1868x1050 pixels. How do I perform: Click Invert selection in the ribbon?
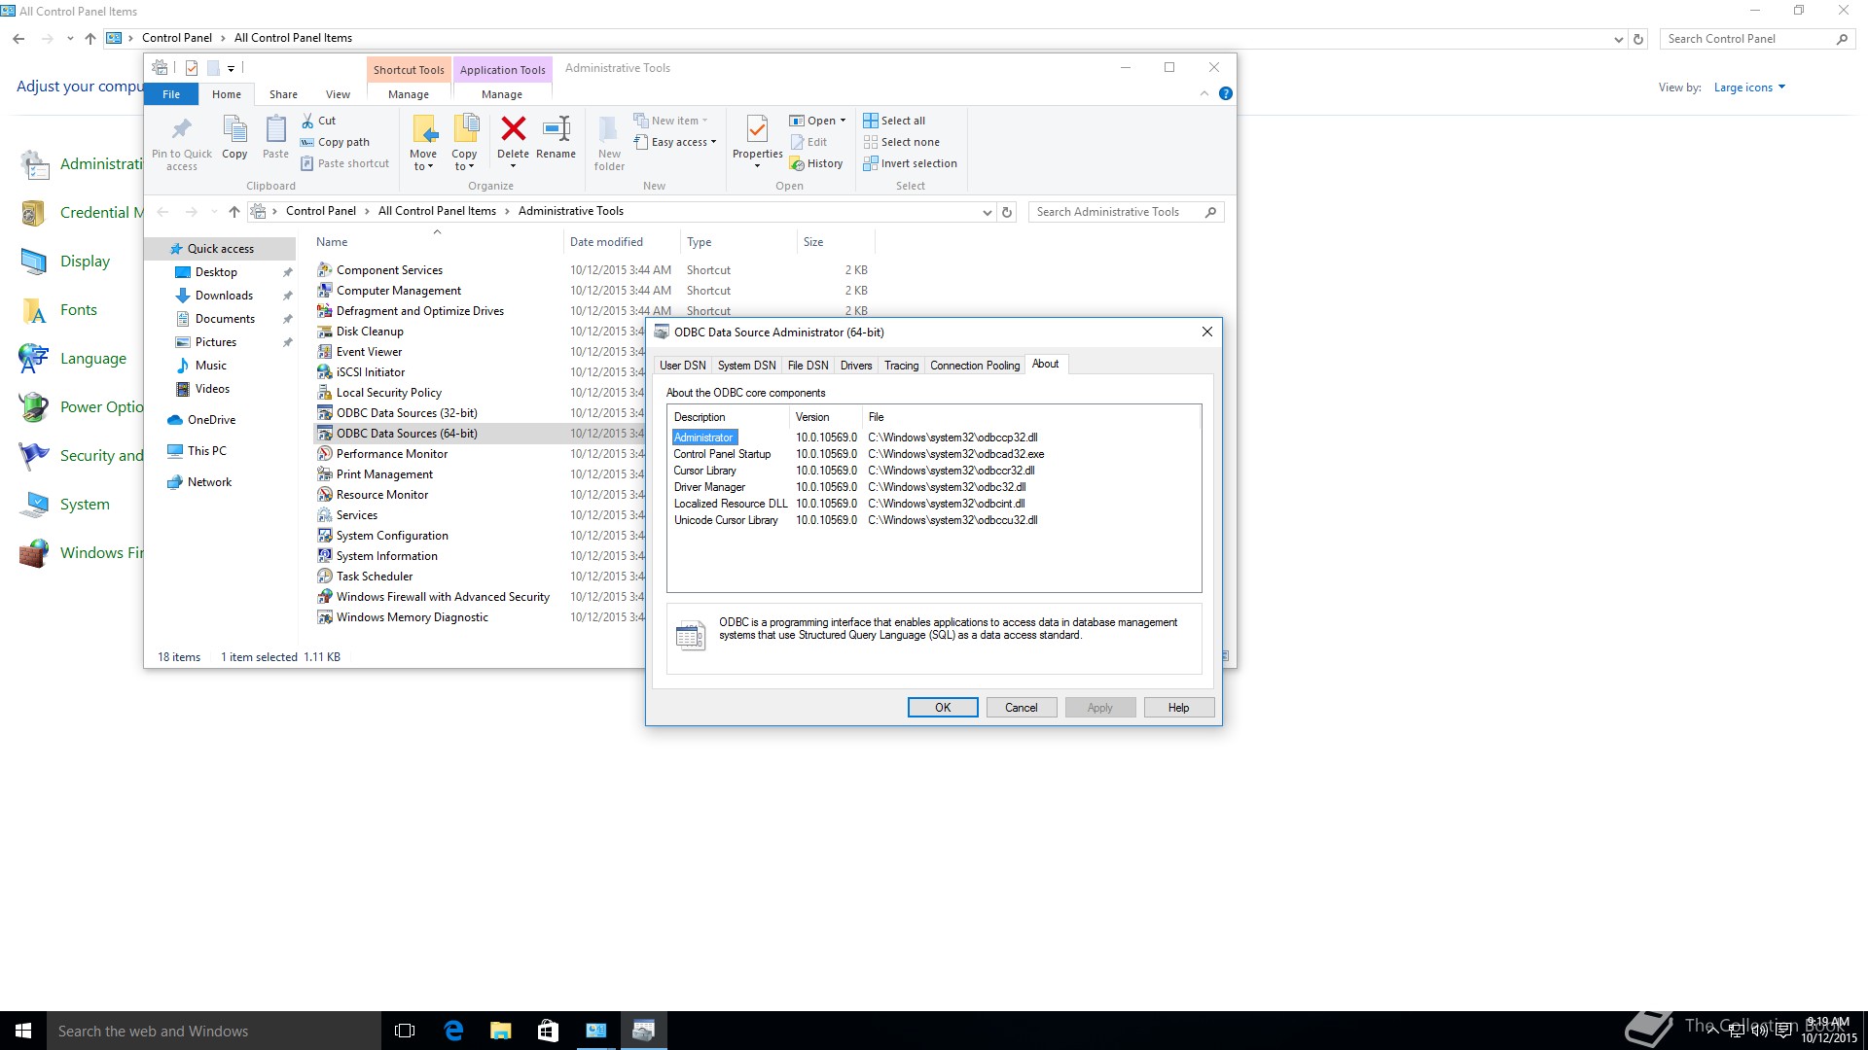pos(917,163)
